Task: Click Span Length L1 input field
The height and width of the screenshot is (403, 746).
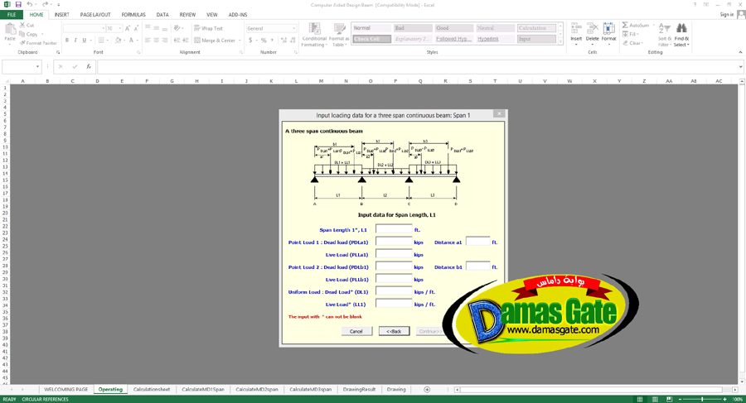Action: pos(394,229)
